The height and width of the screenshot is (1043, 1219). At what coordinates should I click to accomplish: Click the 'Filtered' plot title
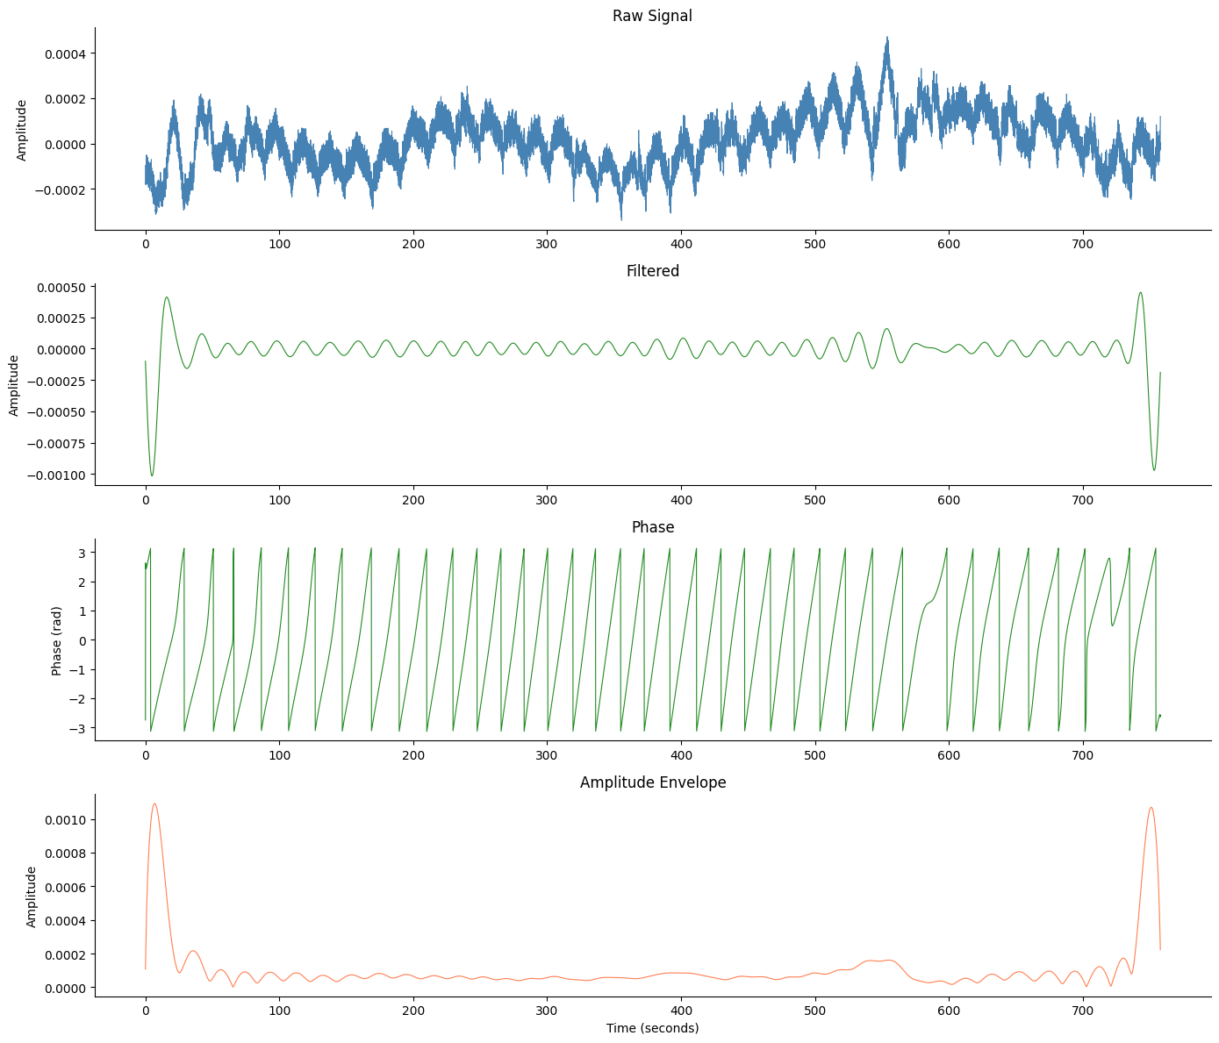point(652,271)
